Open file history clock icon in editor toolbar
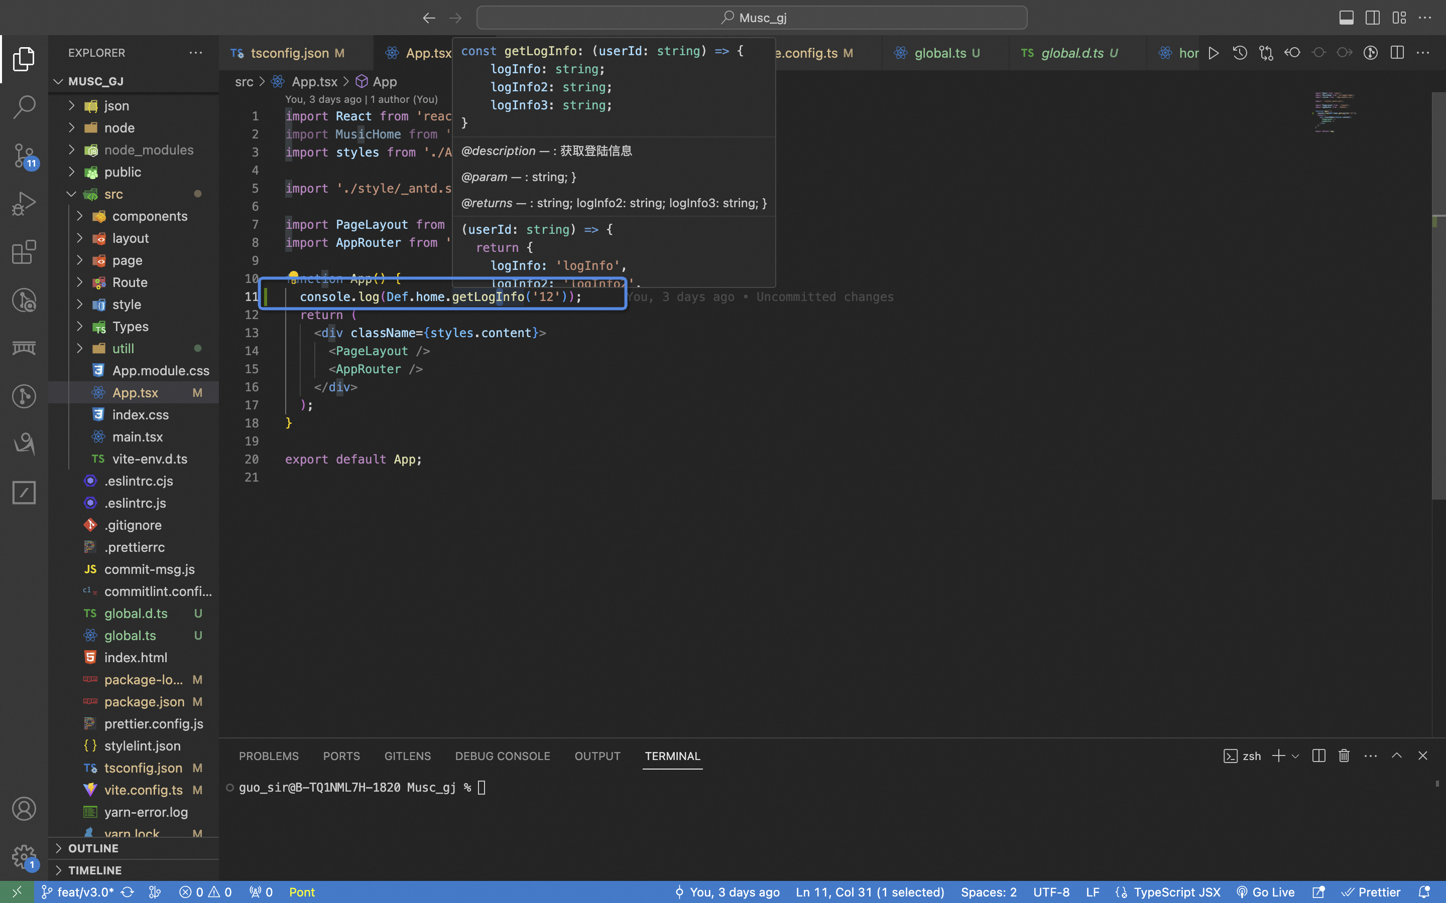Viewport: 1446px width, 903px height. [1240, 53]
